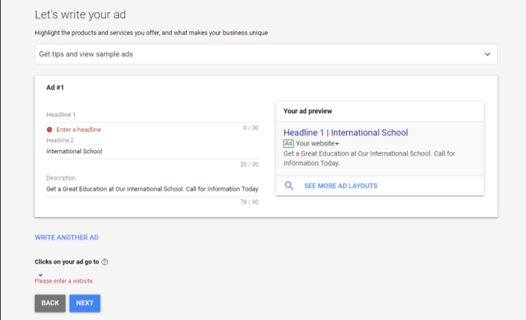Click the red error icon beside Enter a headline
Viewport: 526px width, 320px height.
(50, 129)
